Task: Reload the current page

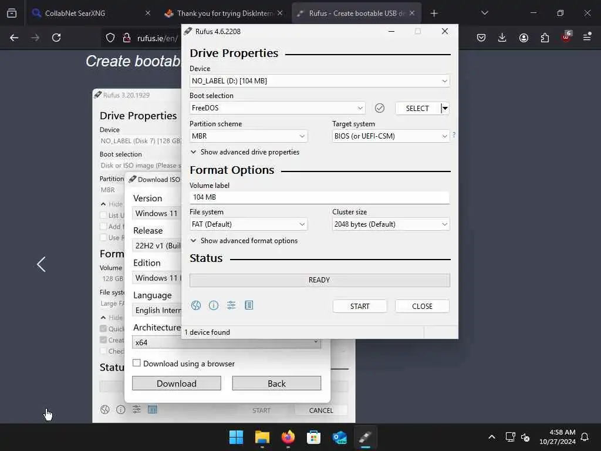Action: (x=56, y=38)
